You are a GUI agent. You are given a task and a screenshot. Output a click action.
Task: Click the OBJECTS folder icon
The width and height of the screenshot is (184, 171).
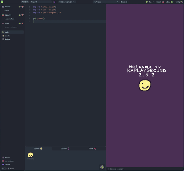point(3,15)
